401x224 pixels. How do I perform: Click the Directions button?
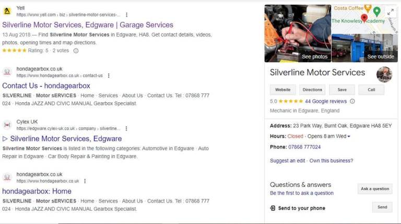pos(312,90)
